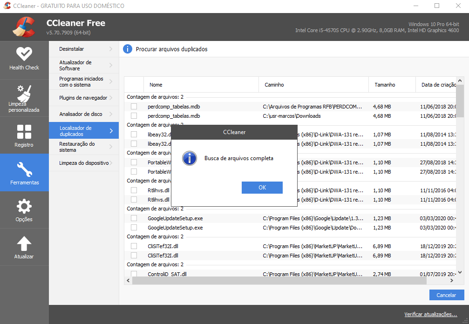Click the Atualizar arrow icon

24,243
